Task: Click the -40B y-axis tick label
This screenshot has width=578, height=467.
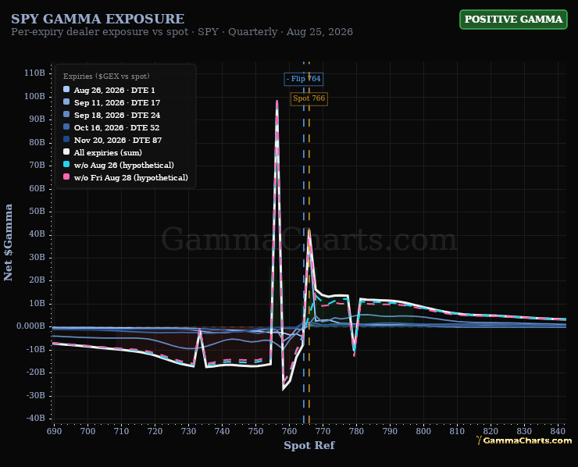Action: [36, 419]
